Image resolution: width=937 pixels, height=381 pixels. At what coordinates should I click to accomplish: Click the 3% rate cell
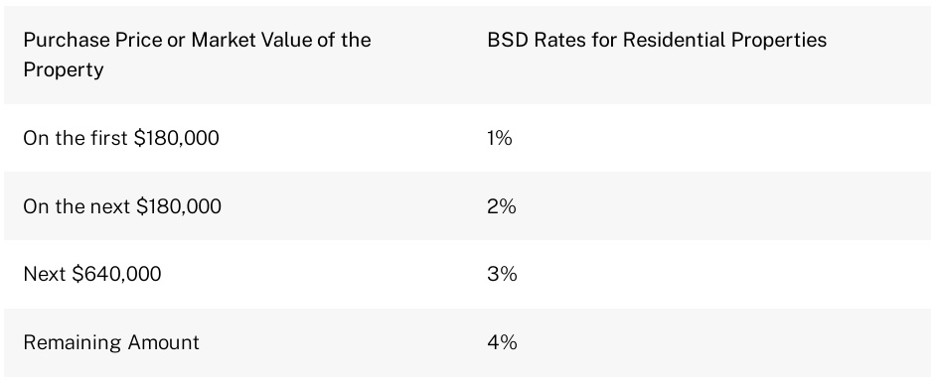[502, 274]
